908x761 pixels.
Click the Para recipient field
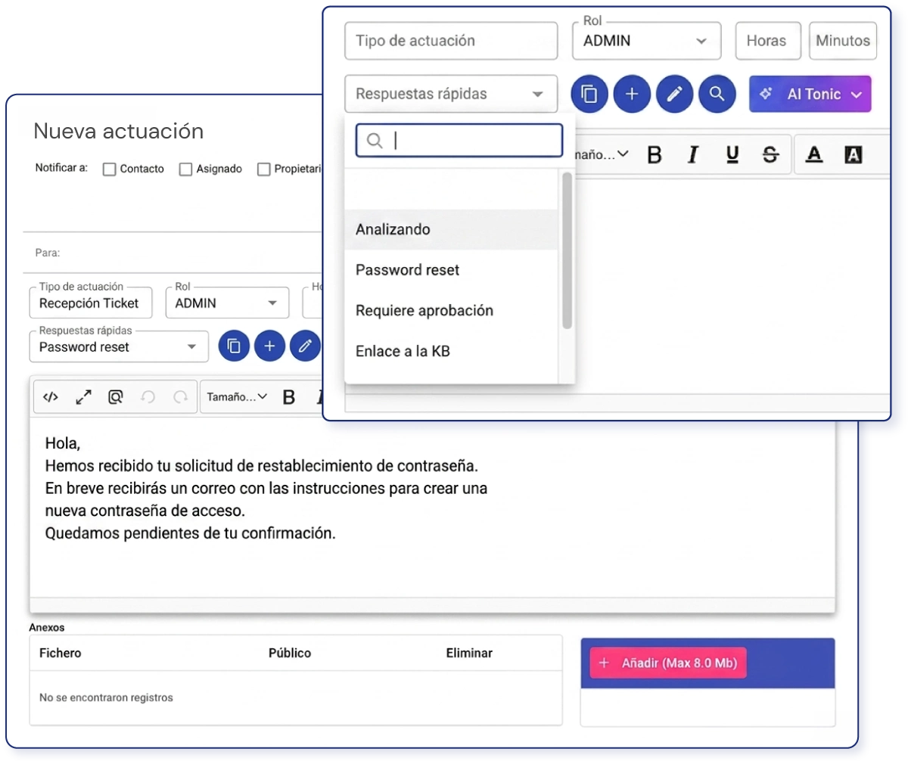(174, 253)
